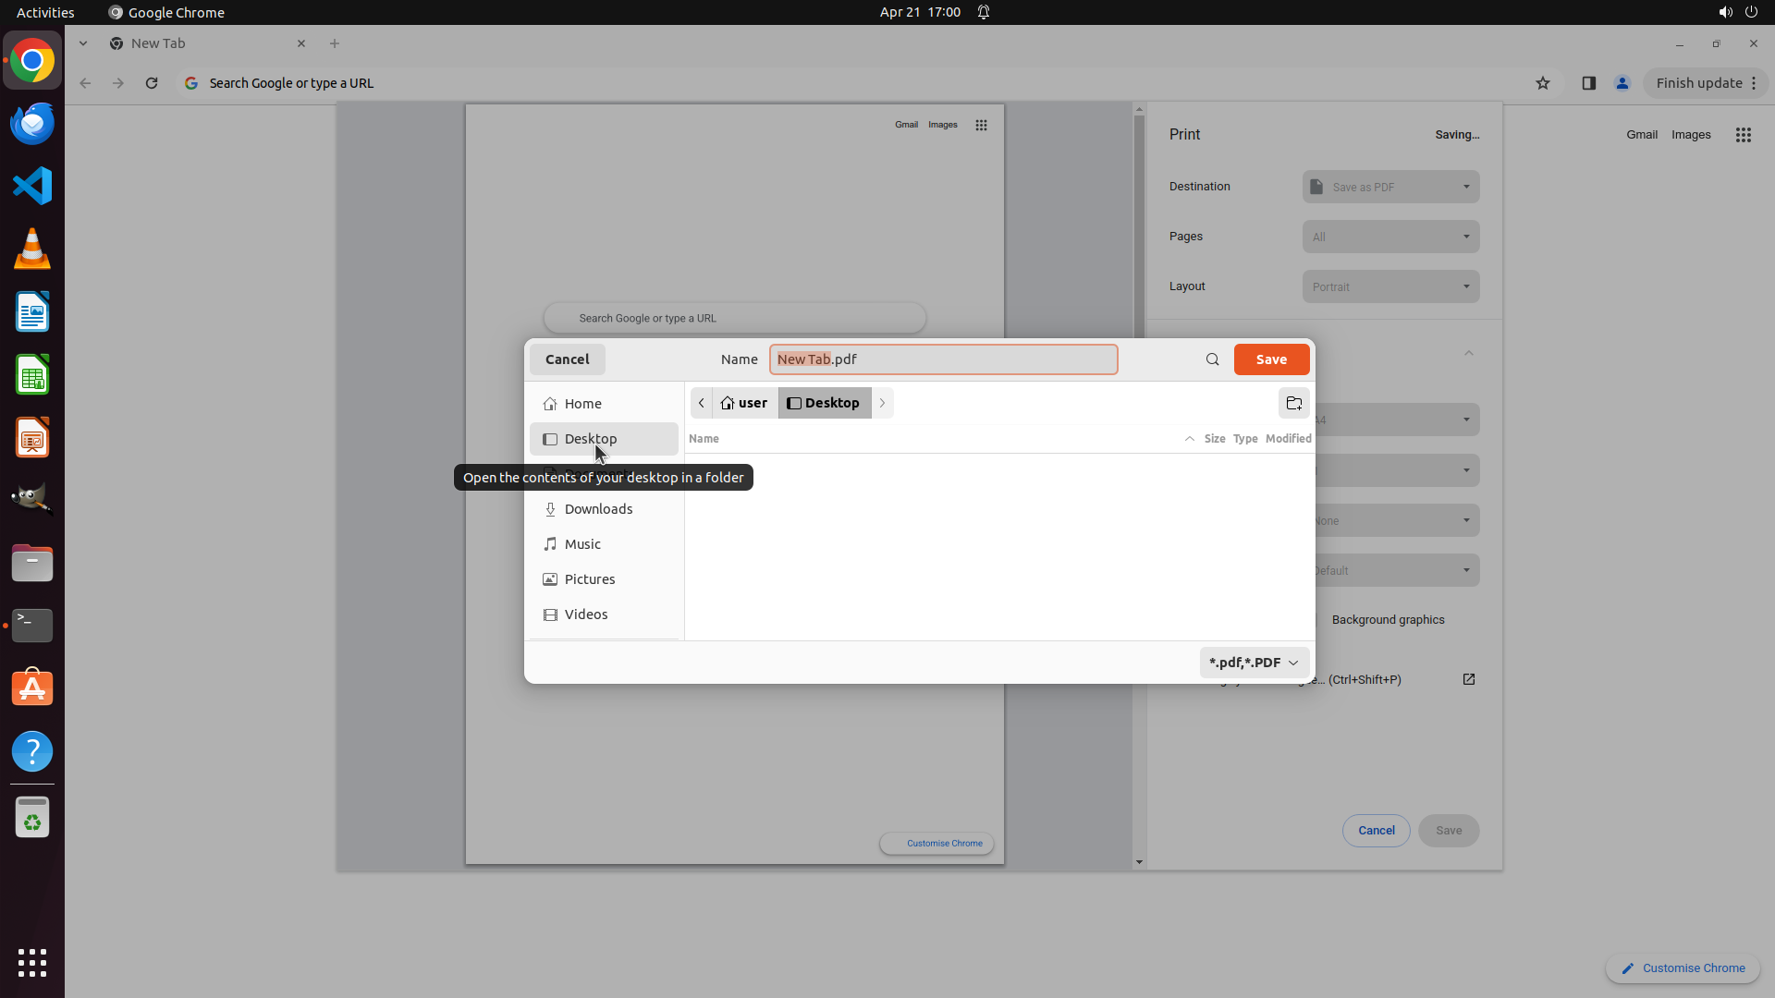This screenshot has width=1775, height=998.
Task: Open the *.pdf,*.PDF file type filter
Action: pyautogui.click(x=1254, y=663)
